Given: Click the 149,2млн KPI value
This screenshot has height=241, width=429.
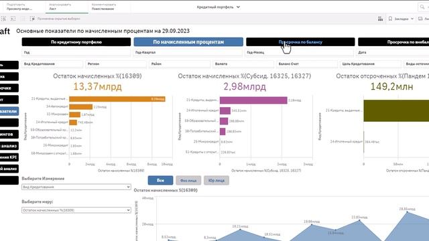Looking at the screenshot, I should (x=391, y=86).
